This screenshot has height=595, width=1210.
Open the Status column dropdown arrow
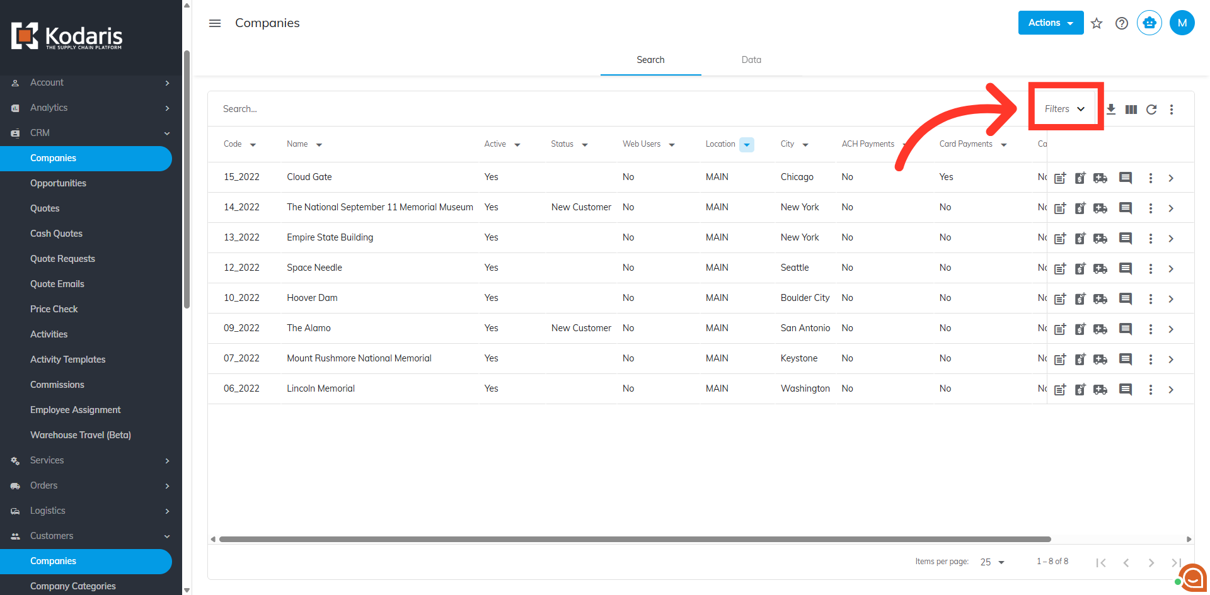click(585, 145)
